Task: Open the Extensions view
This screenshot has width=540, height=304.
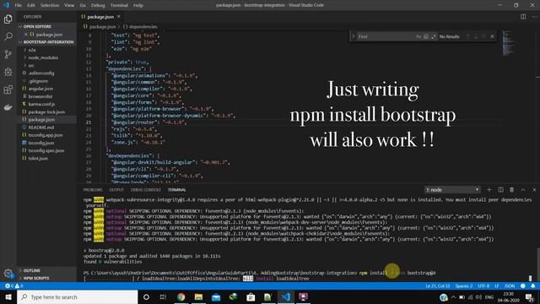Action: [8, 90]
